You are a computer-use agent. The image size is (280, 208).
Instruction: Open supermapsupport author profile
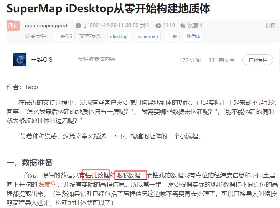pyautogui.click(x=46, y=26)
